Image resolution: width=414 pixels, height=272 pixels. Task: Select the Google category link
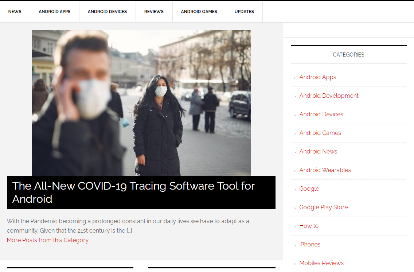coord(309,189)
